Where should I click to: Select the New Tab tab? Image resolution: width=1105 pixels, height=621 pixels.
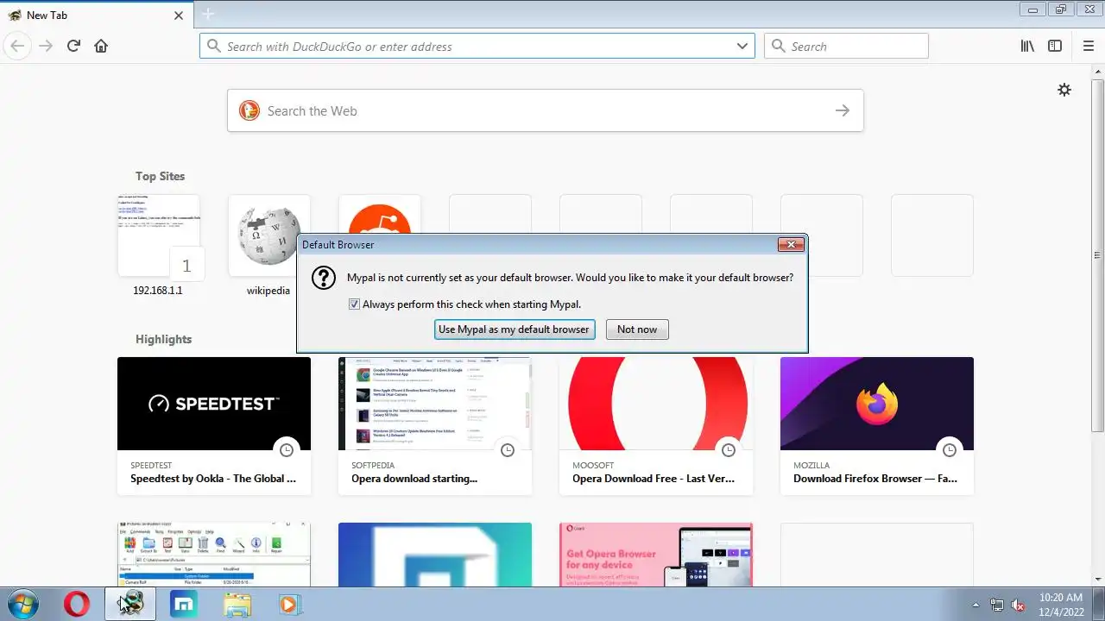click(x=96, y=15)
